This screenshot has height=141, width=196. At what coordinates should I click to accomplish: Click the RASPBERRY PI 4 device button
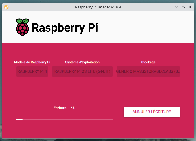click(x=32, y=71)
